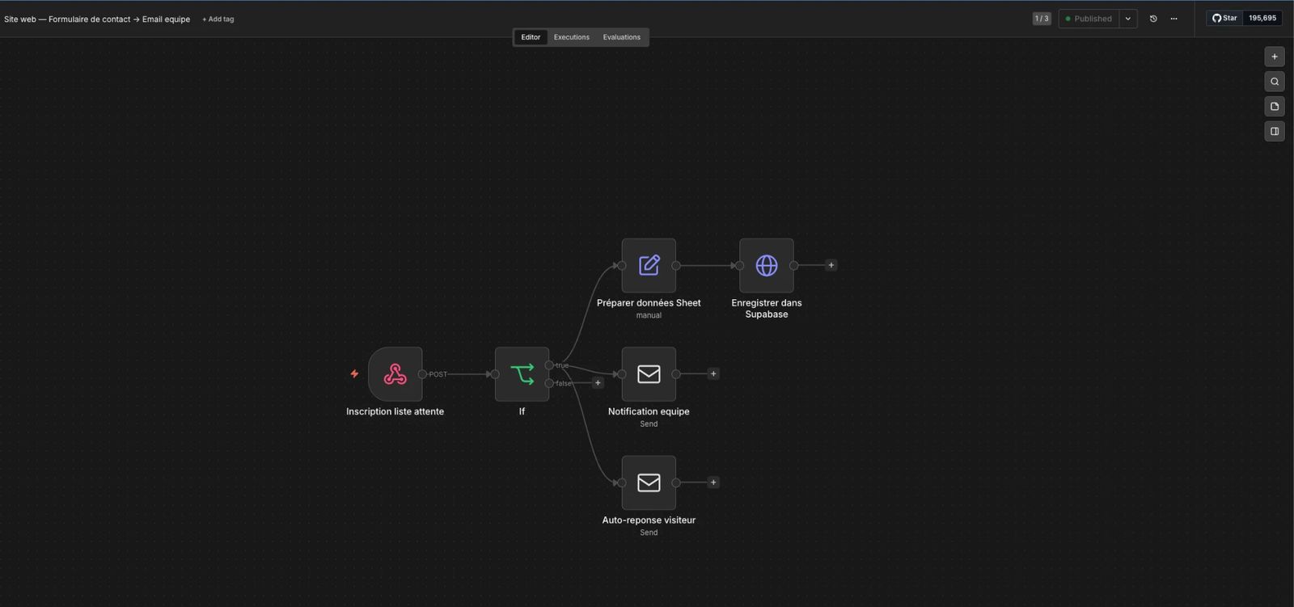Open the canvas search button
This screenshot has width=1294, height=607.
pyautogui.click(x=1275, y=82)
